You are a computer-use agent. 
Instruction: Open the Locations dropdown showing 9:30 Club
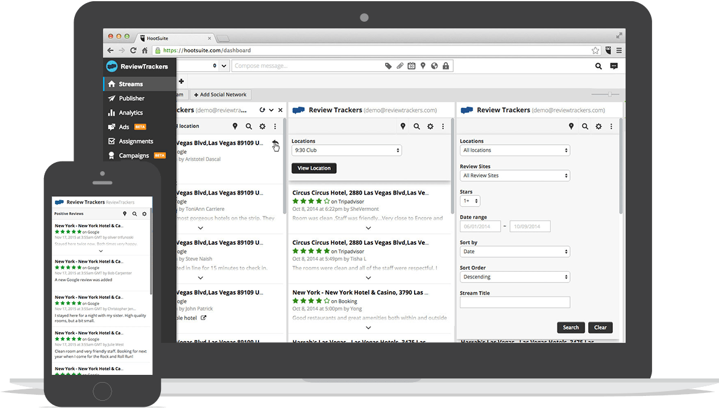pos(346,150)
